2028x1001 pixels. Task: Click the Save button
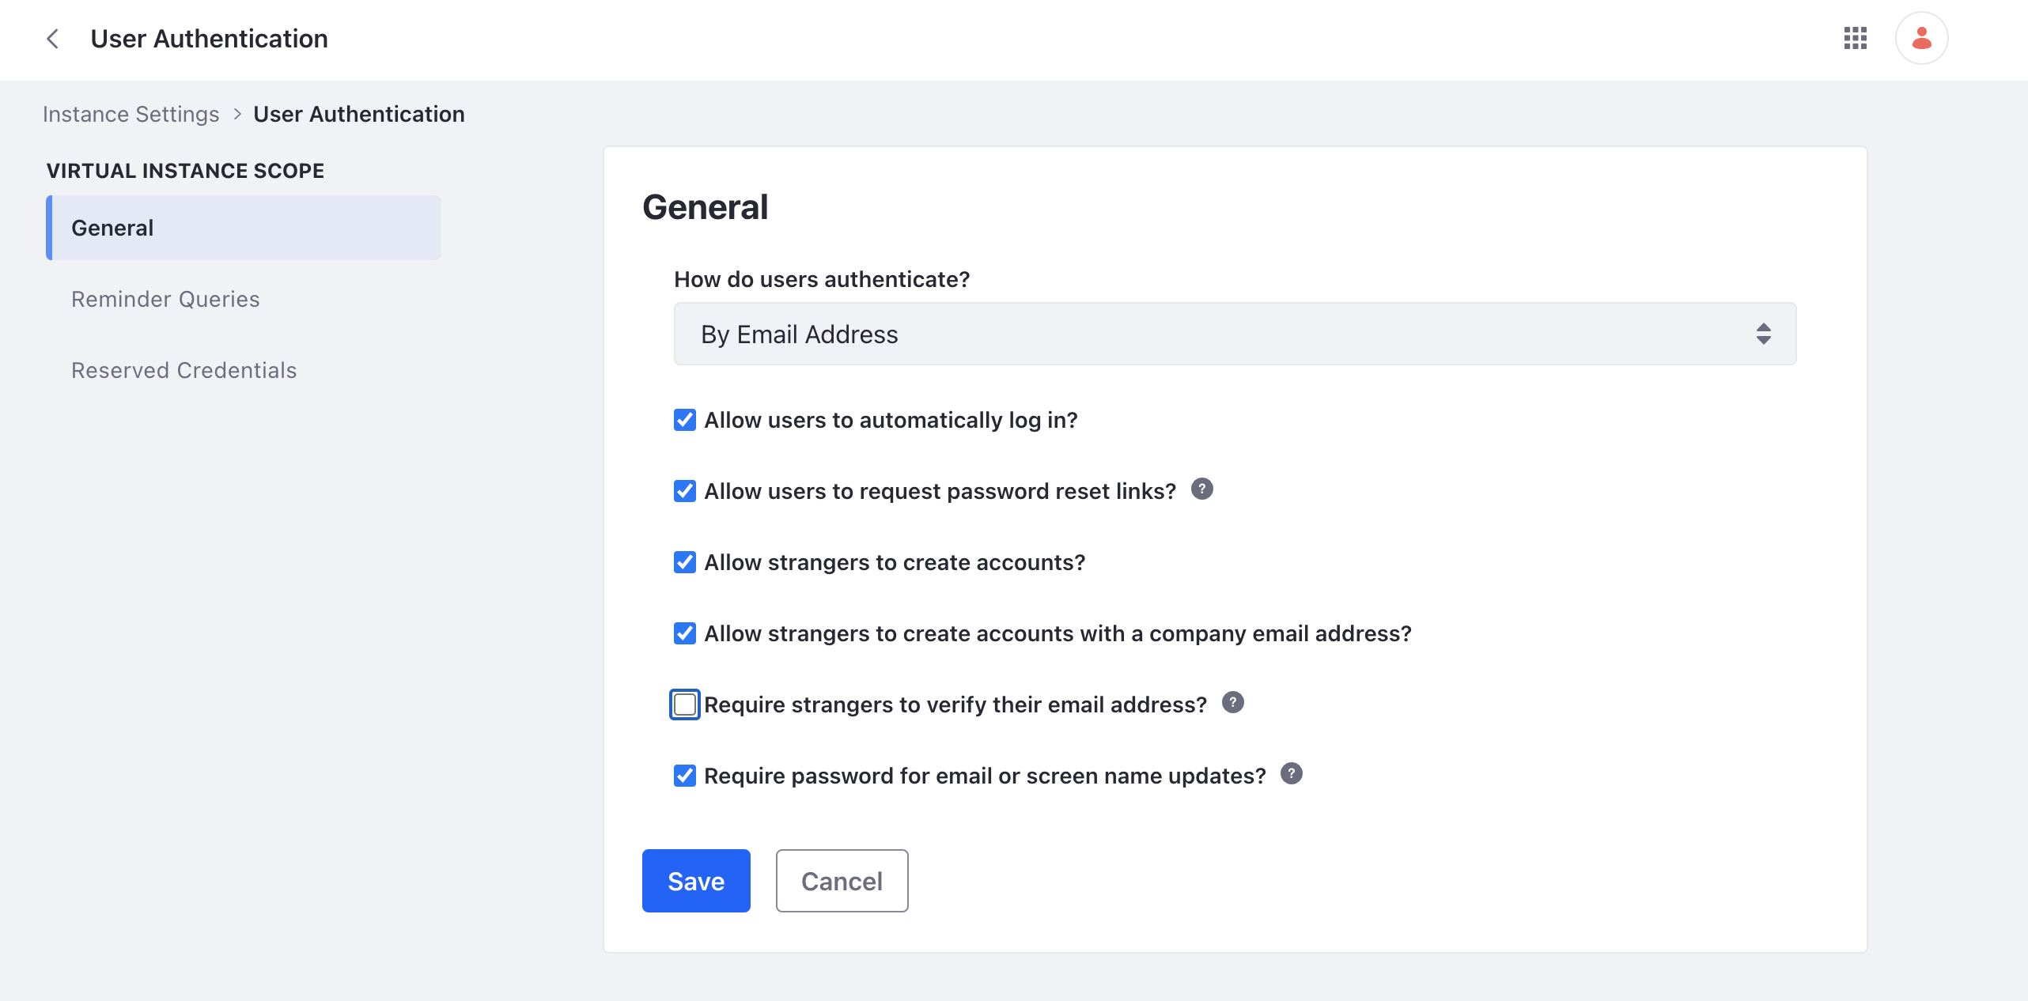click(x=694, y=879)
